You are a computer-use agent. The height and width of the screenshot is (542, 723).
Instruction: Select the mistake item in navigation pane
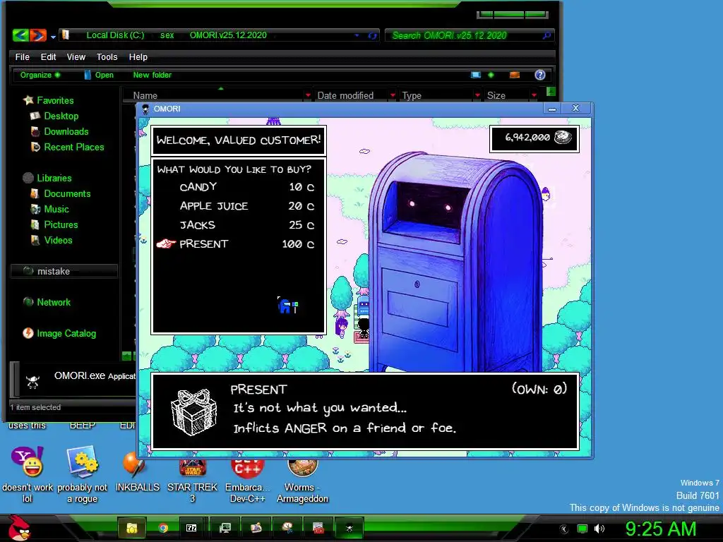[x=64, y=271]
